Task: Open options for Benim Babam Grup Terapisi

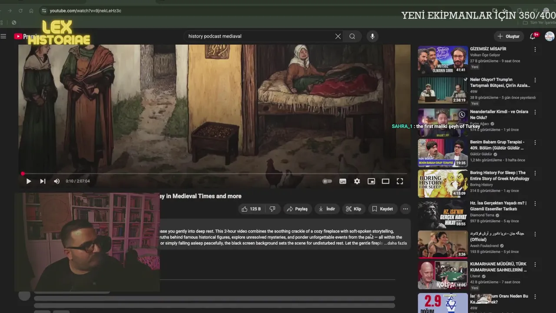Action: (535, 143)
